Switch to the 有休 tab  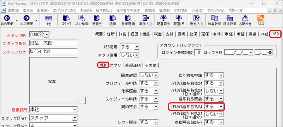217,34
